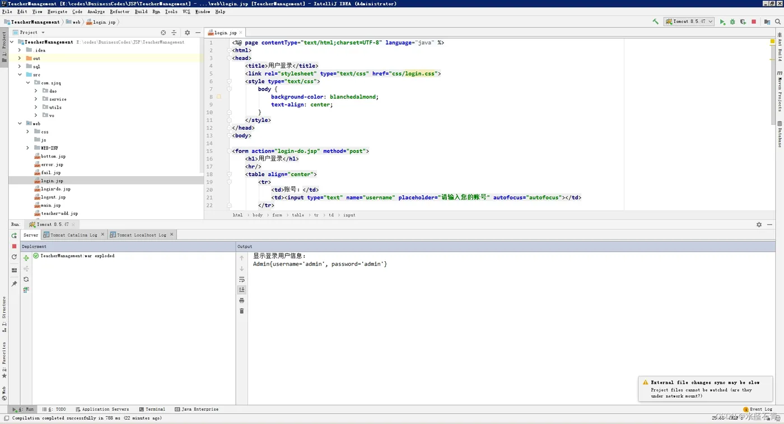Hide the Run tool window minus icon
The height and width of the screenshot is (424, 784).
point(770,224)
